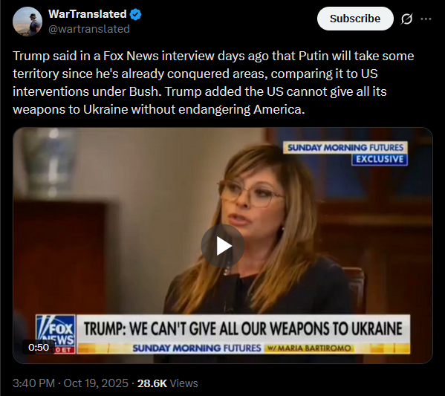Open the WarTranslated profile avatar
Screen dimensions: 445x396
pos(27,22)
